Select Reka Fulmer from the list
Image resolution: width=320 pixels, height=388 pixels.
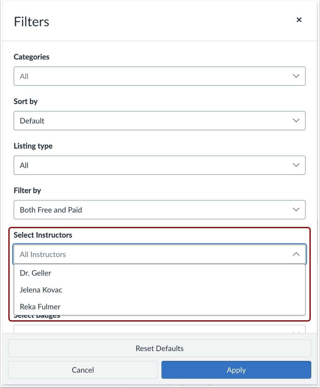tap(40, 307)
